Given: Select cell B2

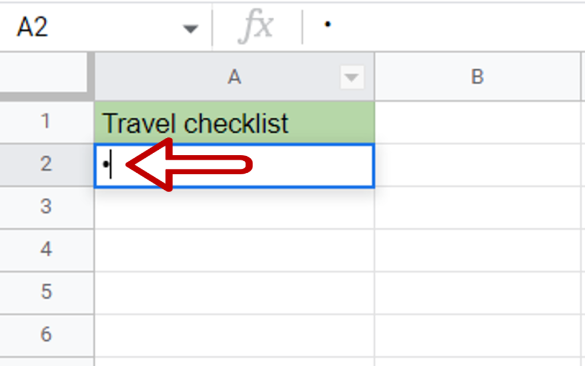Looking at the screenshot, I should (479, 164).
